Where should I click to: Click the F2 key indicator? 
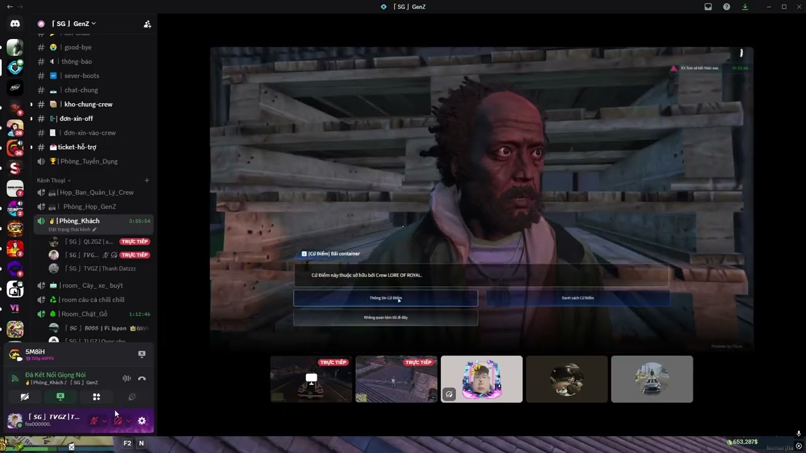tap(127, 444)
